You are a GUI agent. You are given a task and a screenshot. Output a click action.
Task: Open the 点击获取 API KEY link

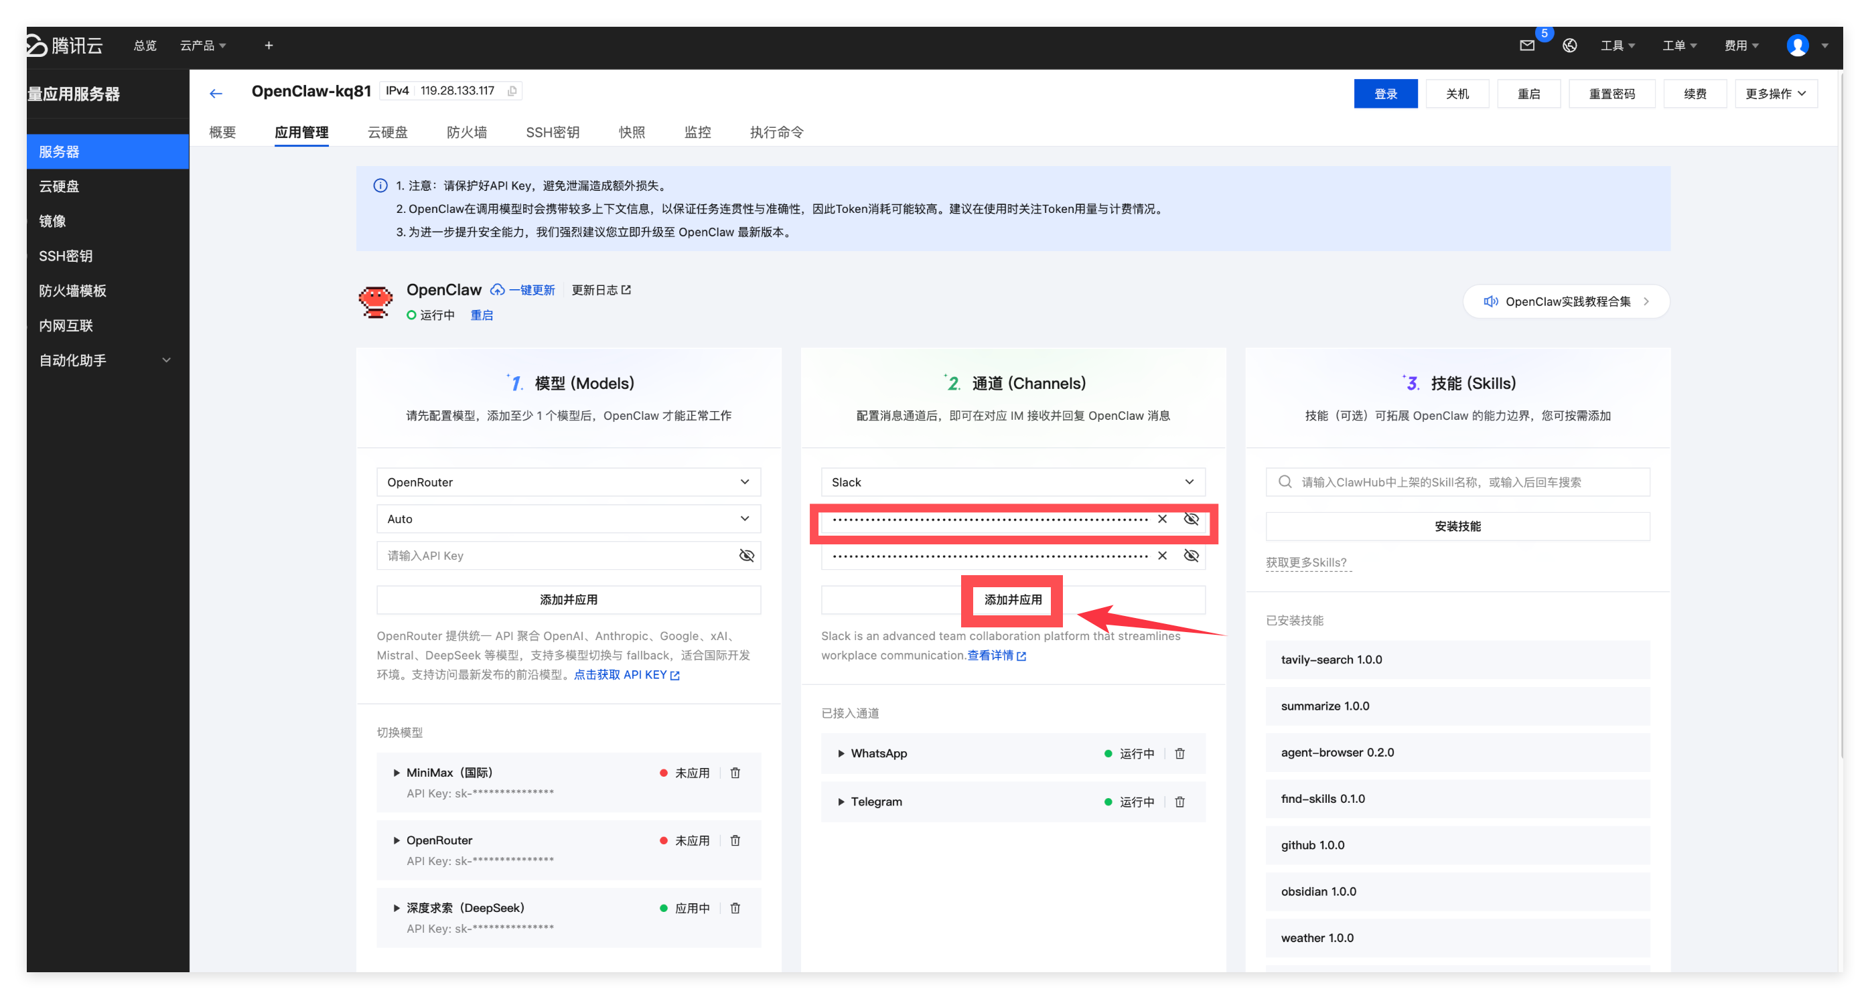pos(626,675)
